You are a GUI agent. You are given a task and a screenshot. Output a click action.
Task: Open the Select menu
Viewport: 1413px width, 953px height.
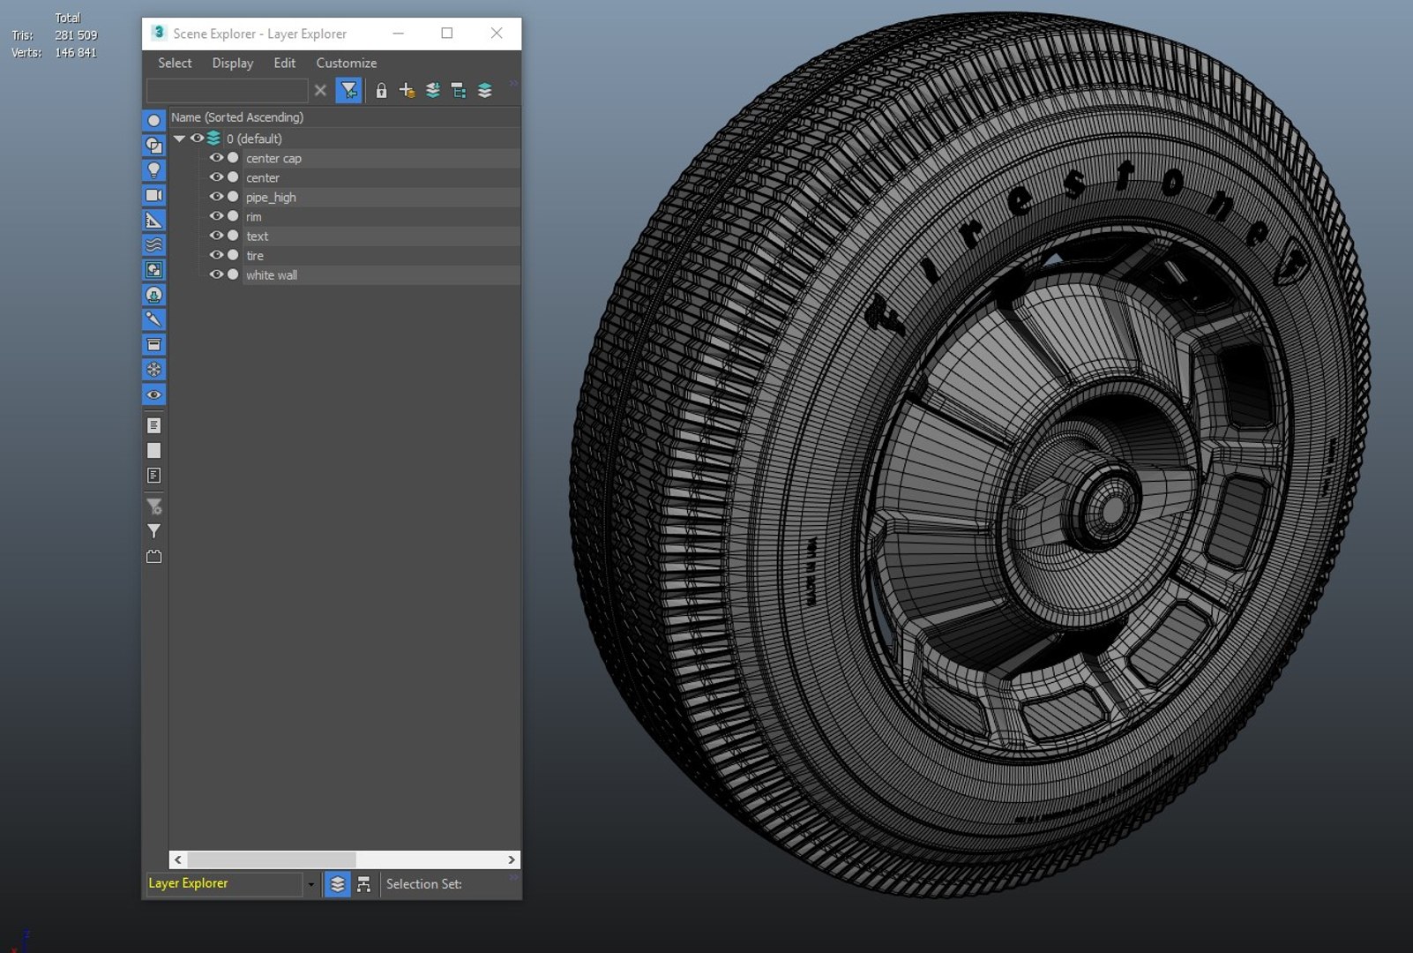pos(175,63)
